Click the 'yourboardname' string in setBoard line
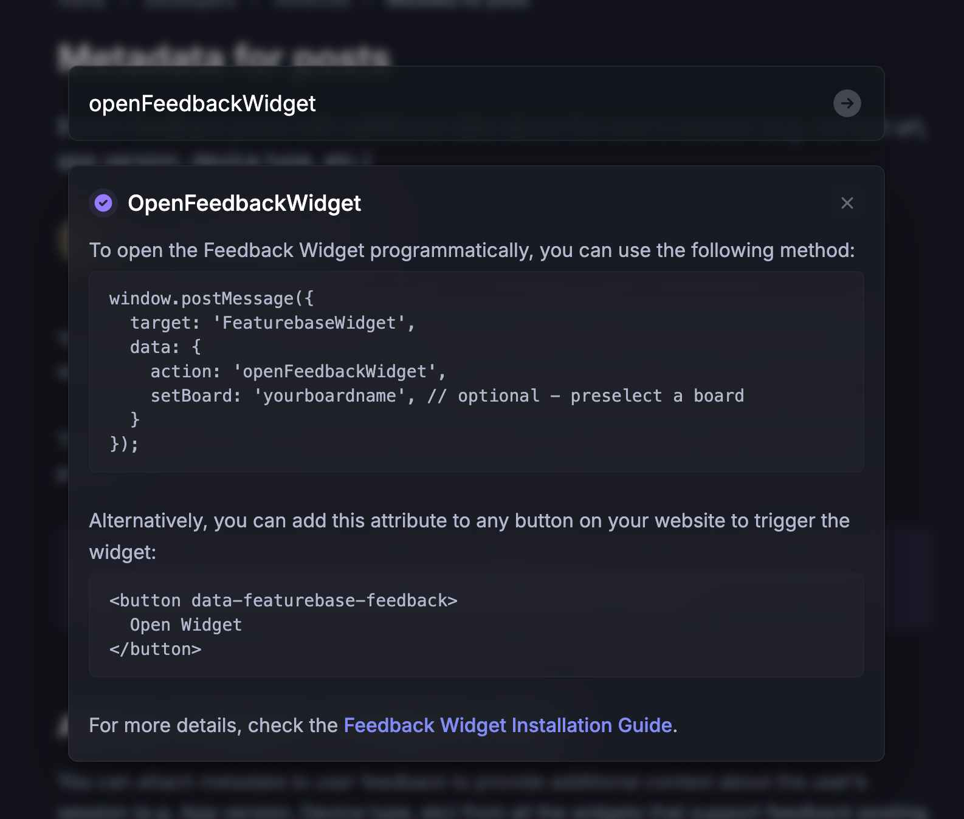 coord(329,396)
